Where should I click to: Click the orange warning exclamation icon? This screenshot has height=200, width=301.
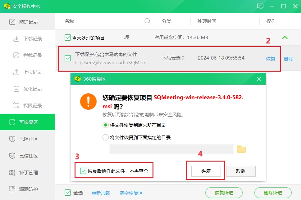tap(88, 101)
